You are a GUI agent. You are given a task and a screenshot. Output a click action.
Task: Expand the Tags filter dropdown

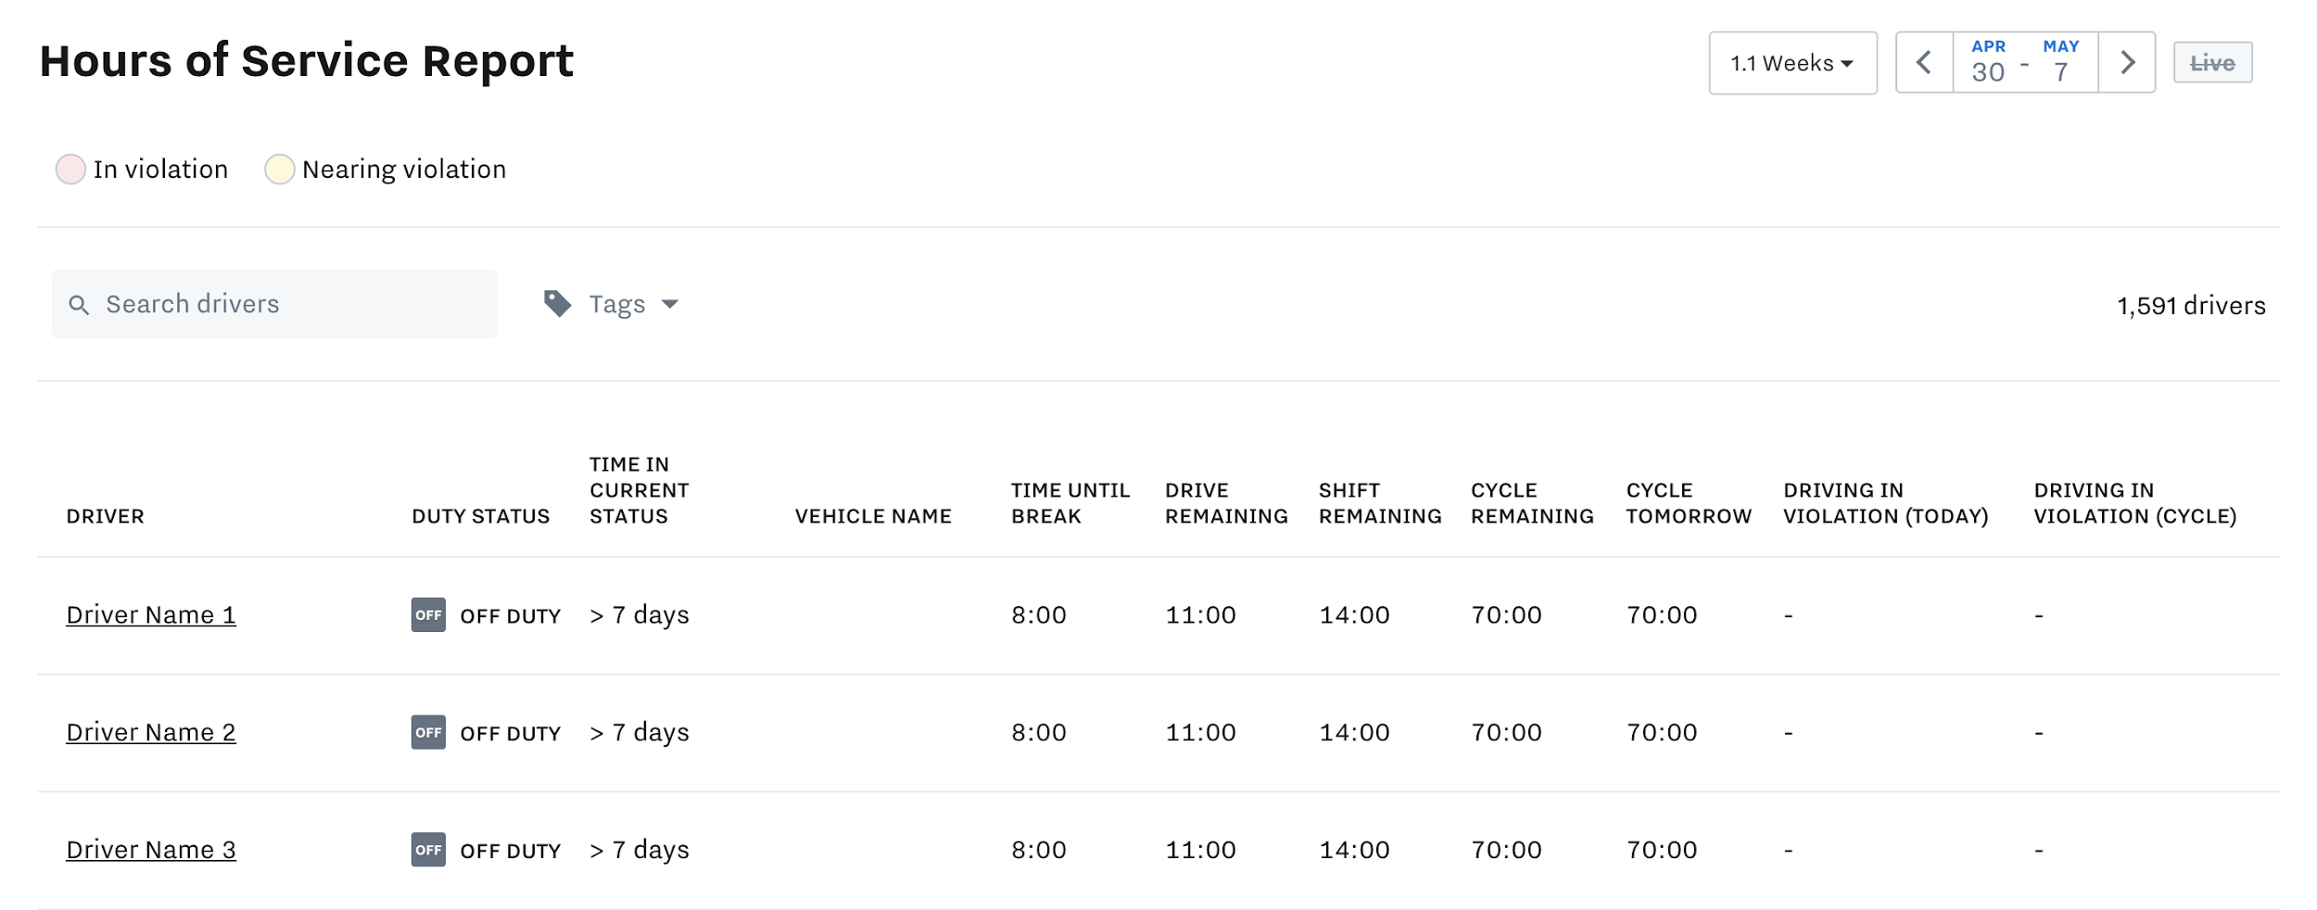point(612,304)
